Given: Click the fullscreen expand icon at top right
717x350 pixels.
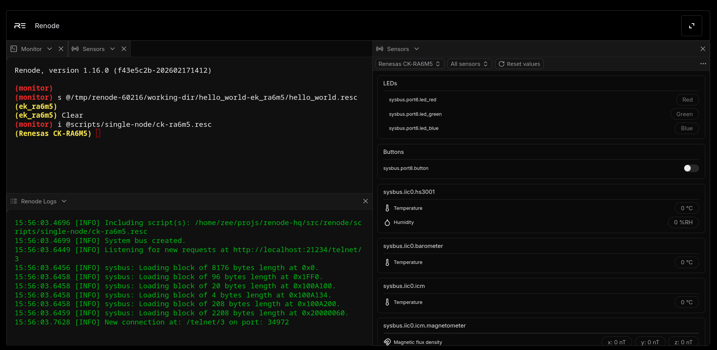Looking at the screenshot, I should (691, 26).
